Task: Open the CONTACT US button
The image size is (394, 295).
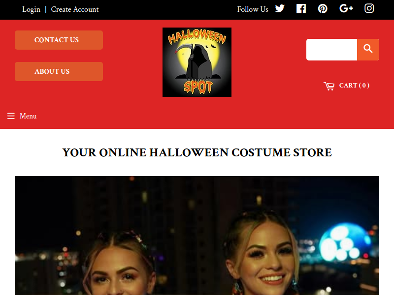Action: tap(59, 40)
